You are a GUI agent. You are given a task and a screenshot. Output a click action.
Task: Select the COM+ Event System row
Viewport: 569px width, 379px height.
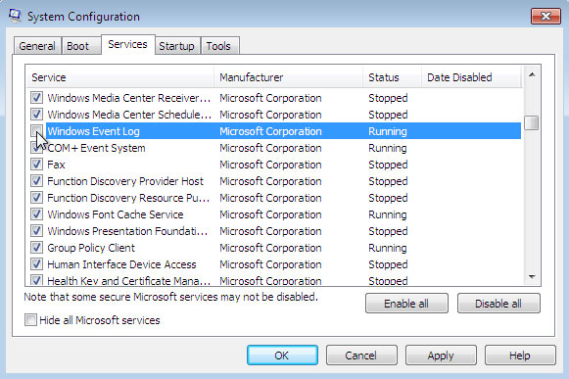(x=274, y=148)
